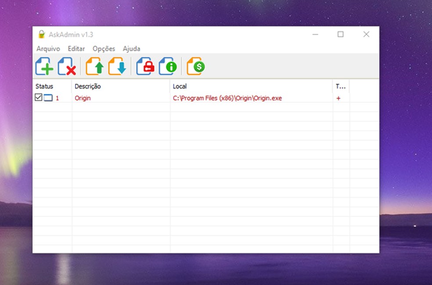Import list using blue down arrow icon
Image resolution: width=432 pixels, height=285 pixels.
pos(117,66)
